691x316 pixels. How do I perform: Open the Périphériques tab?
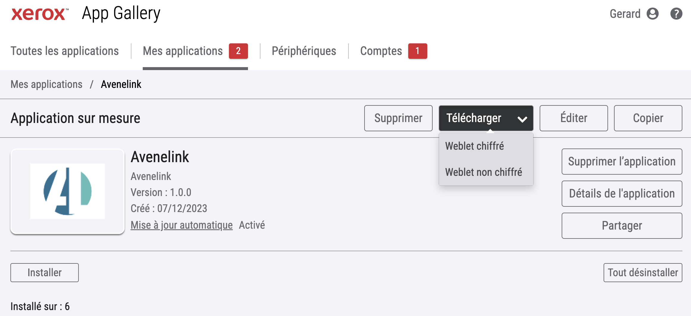click(304, 51)
